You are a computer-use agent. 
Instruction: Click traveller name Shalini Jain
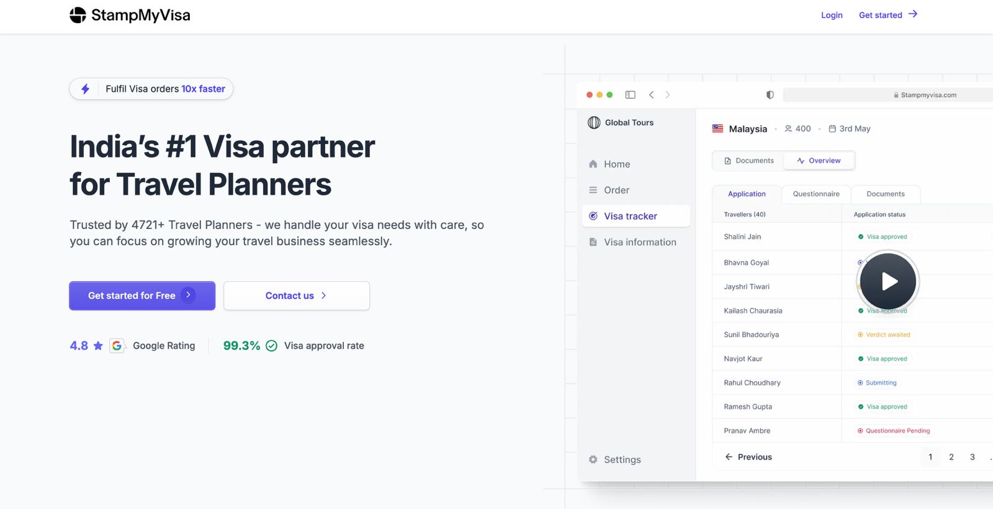(742, 236)
